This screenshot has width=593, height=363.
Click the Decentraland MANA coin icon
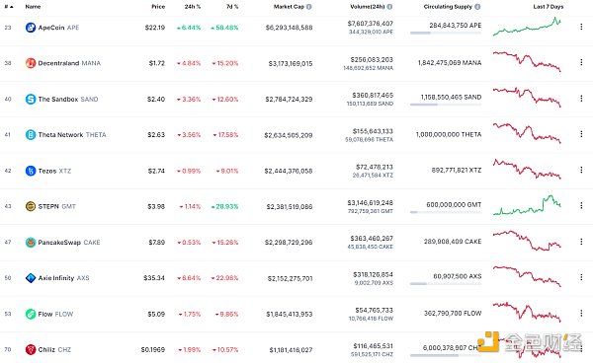31,63
